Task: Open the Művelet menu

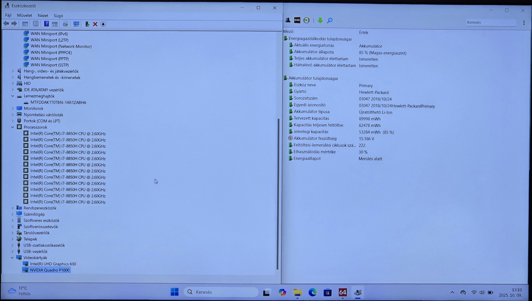Action: (x=24, y=15)
